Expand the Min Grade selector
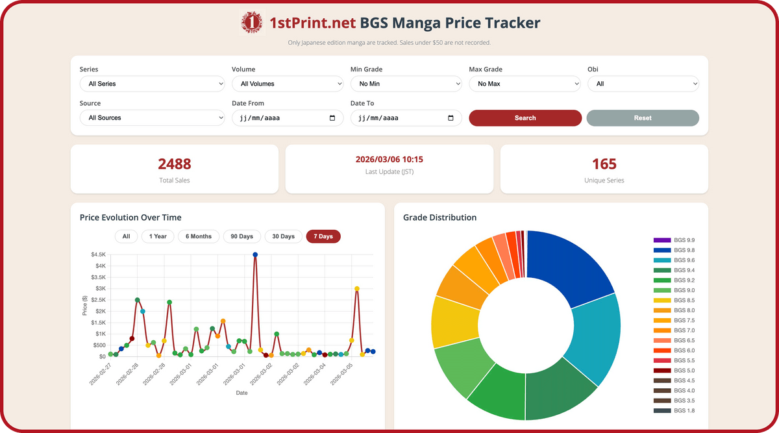This screenshot has width=779, height=433. (x=406, y=84)
